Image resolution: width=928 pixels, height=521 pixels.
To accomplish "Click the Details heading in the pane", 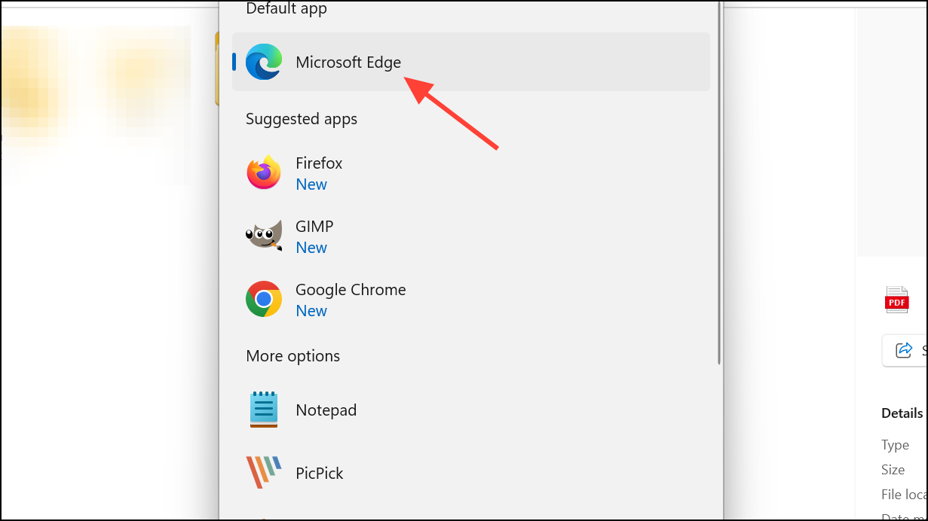I will pyautogui.click(x=902, y=413).
